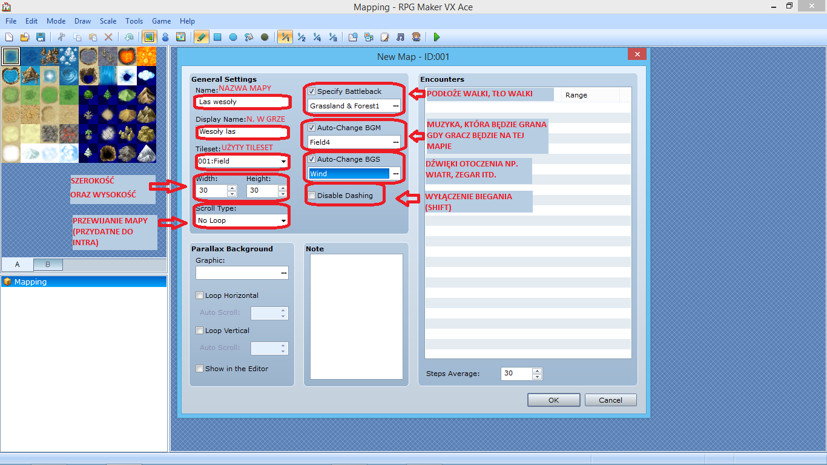The height and width of the screenshot is (465, 827).
Task: Browse BGM files via Field4 ellipsis button
Action: coord(395,142)
